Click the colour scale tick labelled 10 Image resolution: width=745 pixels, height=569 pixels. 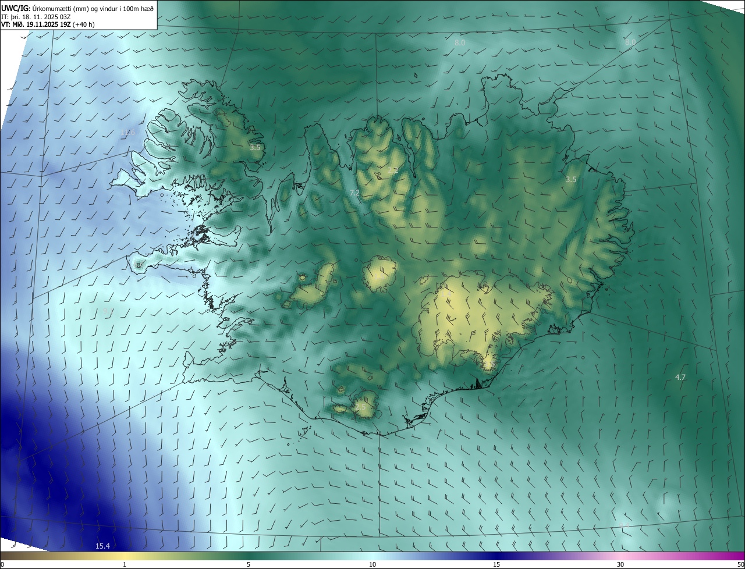tap(372, 565)
